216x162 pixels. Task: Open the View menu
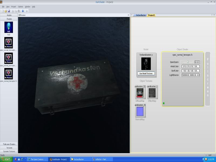tap(8, 6)
